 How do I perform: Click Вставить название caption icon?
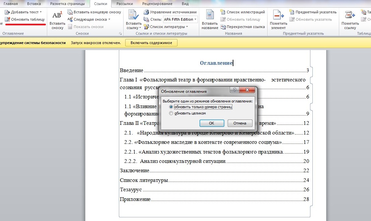click(210, 15)
